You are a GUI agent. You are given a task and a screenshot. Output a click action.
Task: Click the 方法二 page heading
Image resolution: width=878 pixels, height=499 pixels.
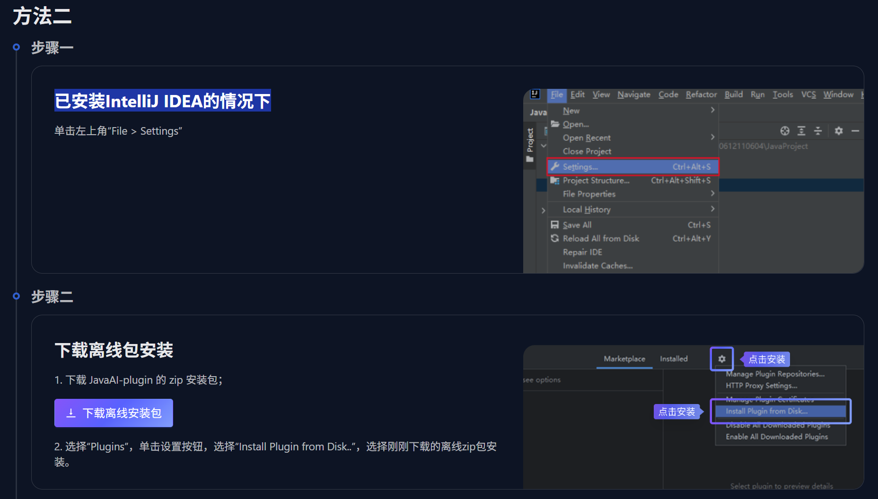tap(42, 16)
